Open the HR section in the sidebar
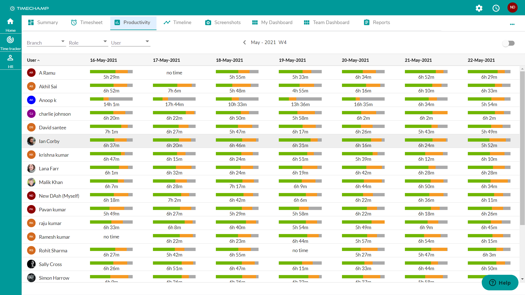This screenshot has height=295, width=525. 10,61
